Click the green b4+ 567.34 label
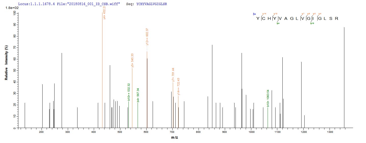Image resolution: width=366 pixels, height=143 pixels. click(x=138, y=95)
